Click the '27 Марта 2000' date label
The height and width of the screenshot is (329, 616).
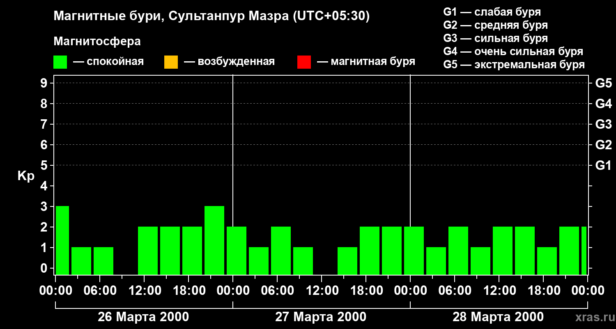coord(321,317)
